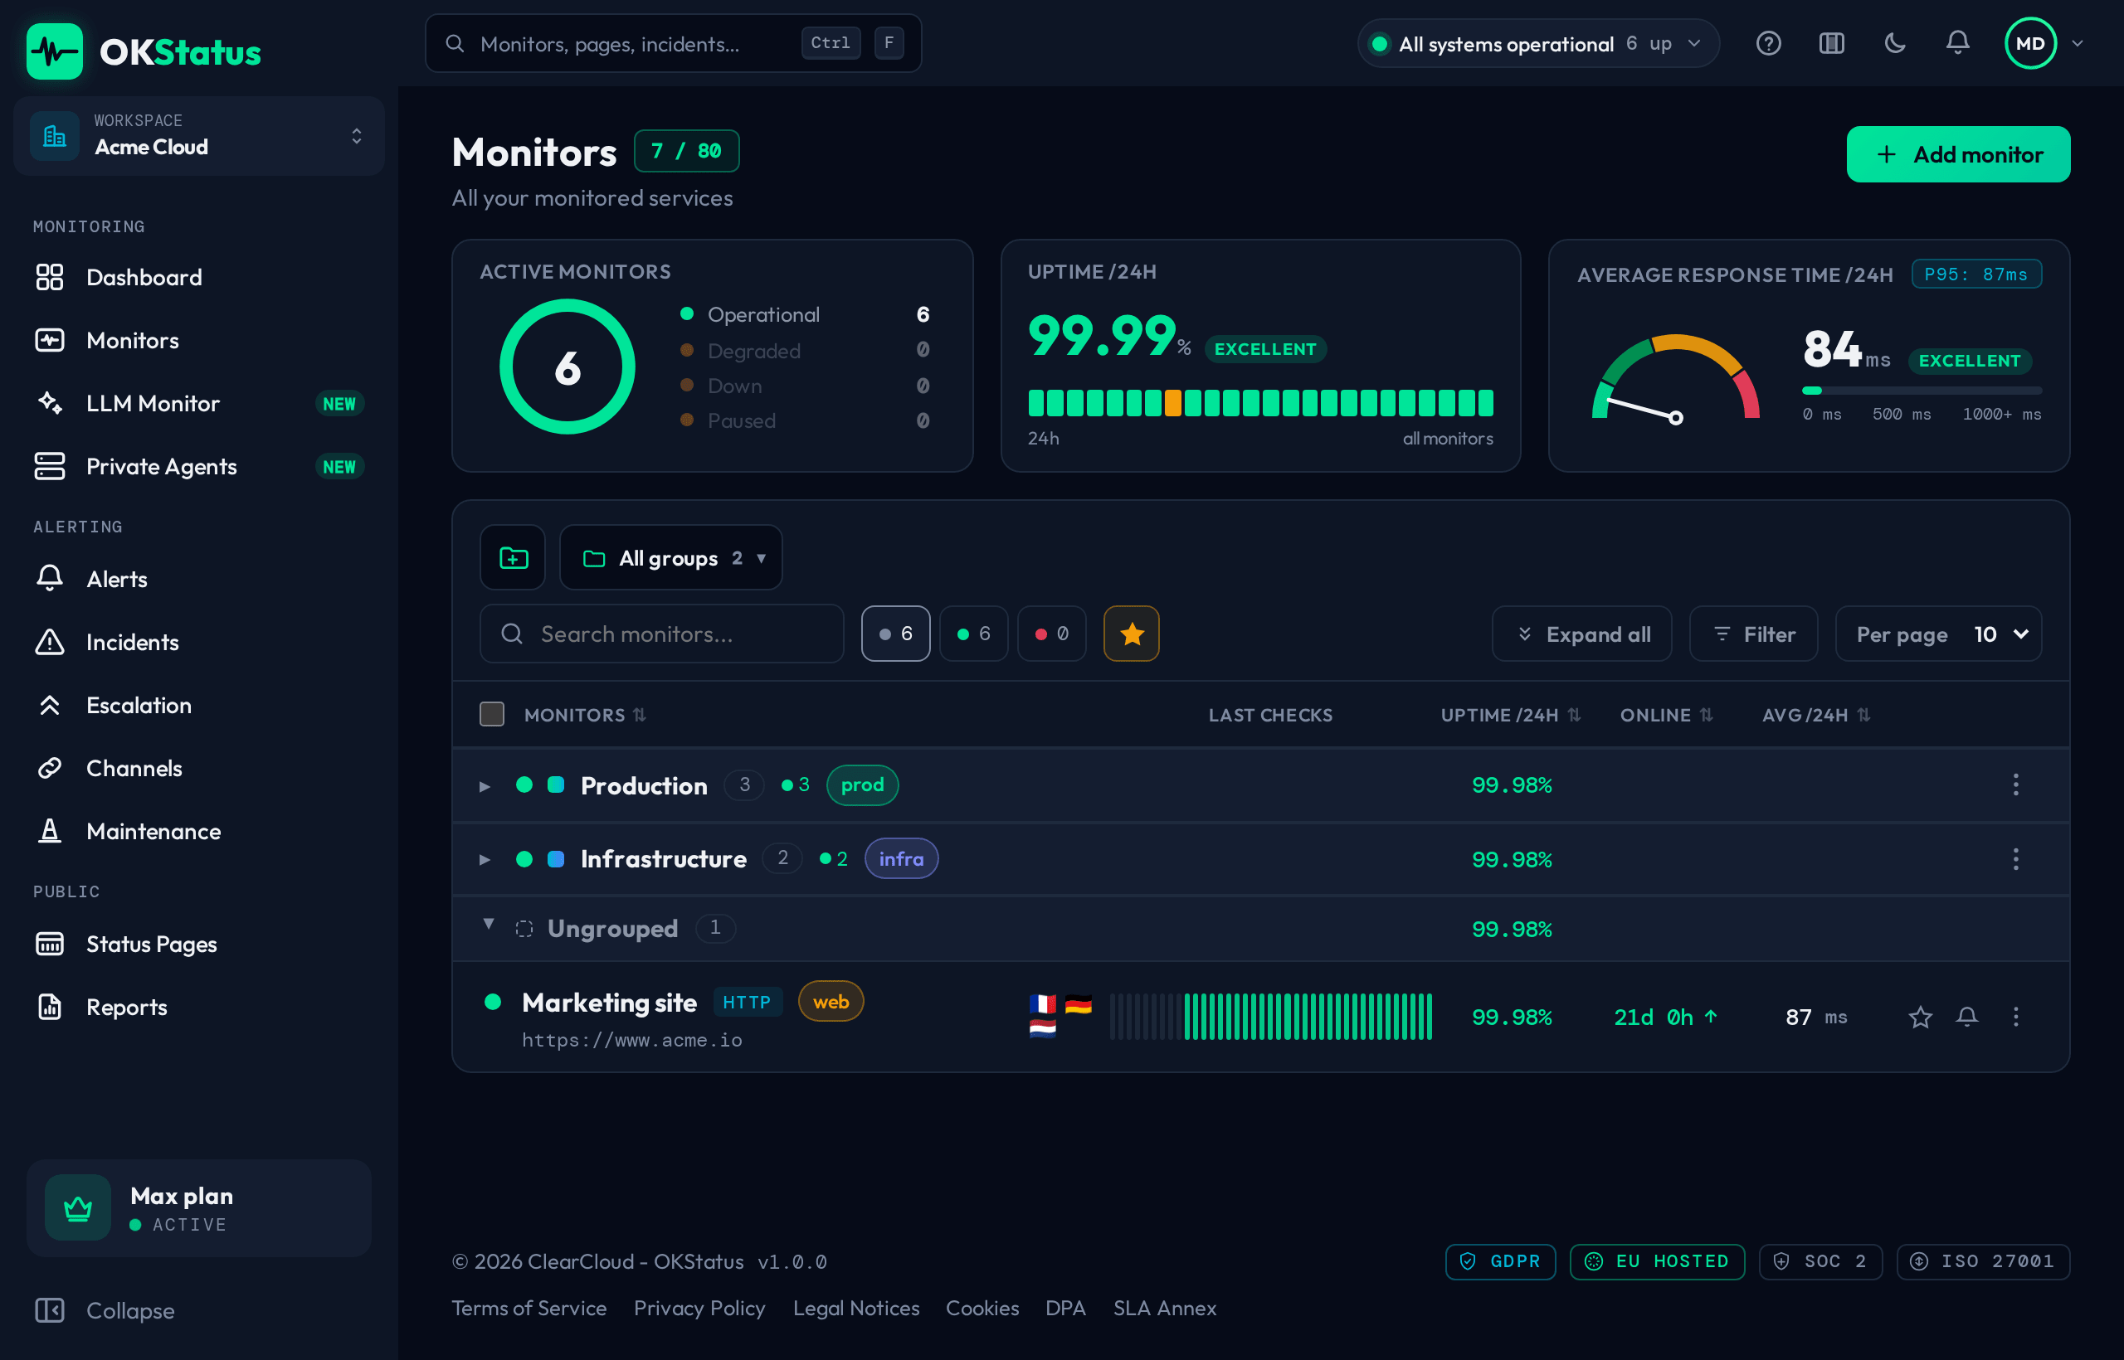Click the GDPR compliance badge
Image resolution: width=2124 pixels, height=1360 pixels.
(1500, 1261)
